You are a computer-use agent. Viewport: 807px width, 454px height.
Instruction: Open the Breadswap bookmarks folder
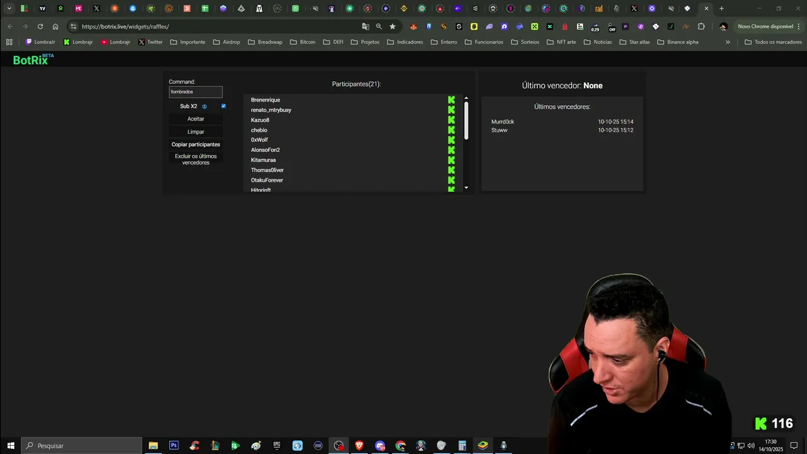(265, 42)
